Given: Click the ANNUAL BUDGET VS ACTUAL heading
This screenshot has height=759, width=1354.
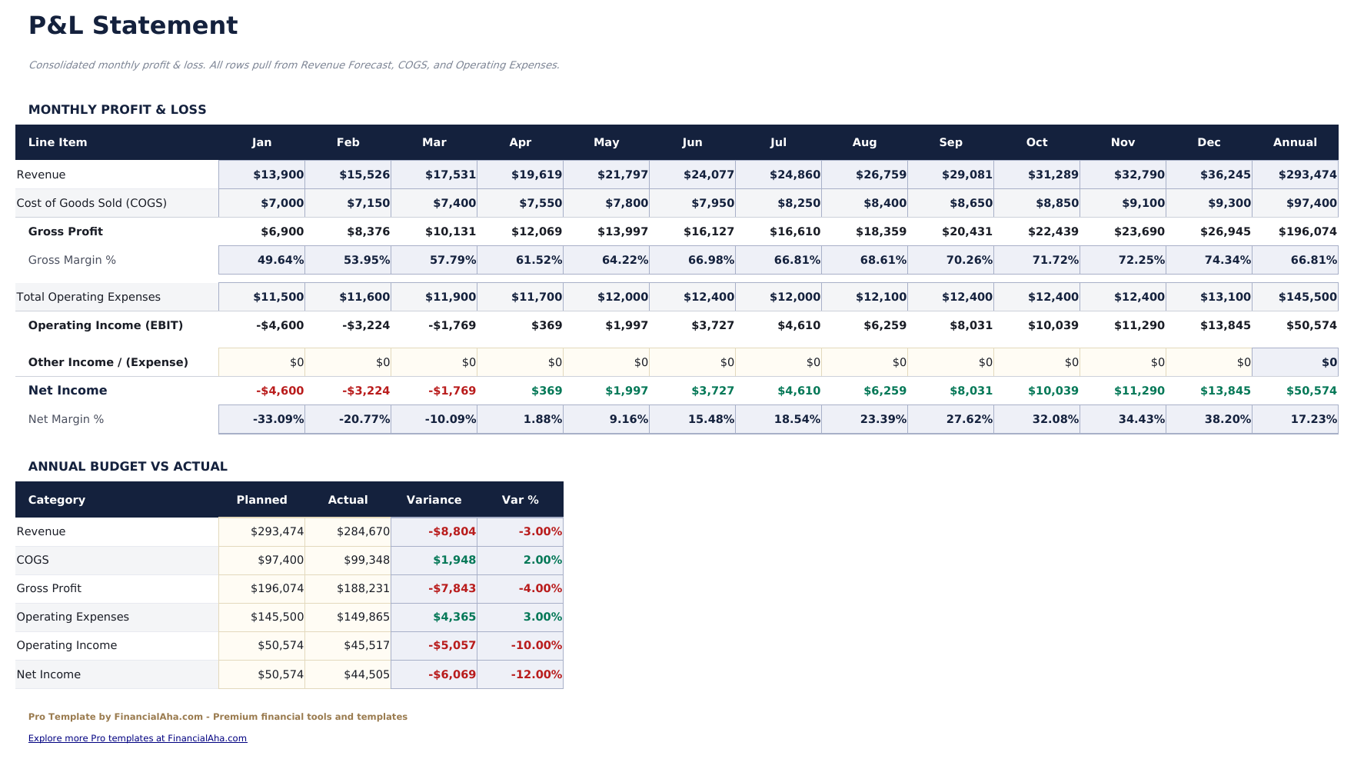Looking at the screenshot, I should (127, 466).
